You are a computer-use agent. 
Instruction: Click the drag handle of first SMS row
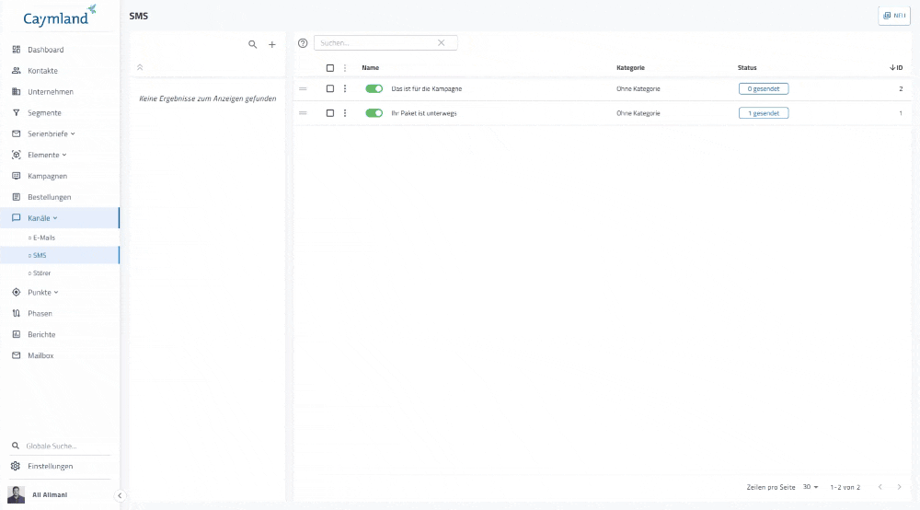point(303,88)
